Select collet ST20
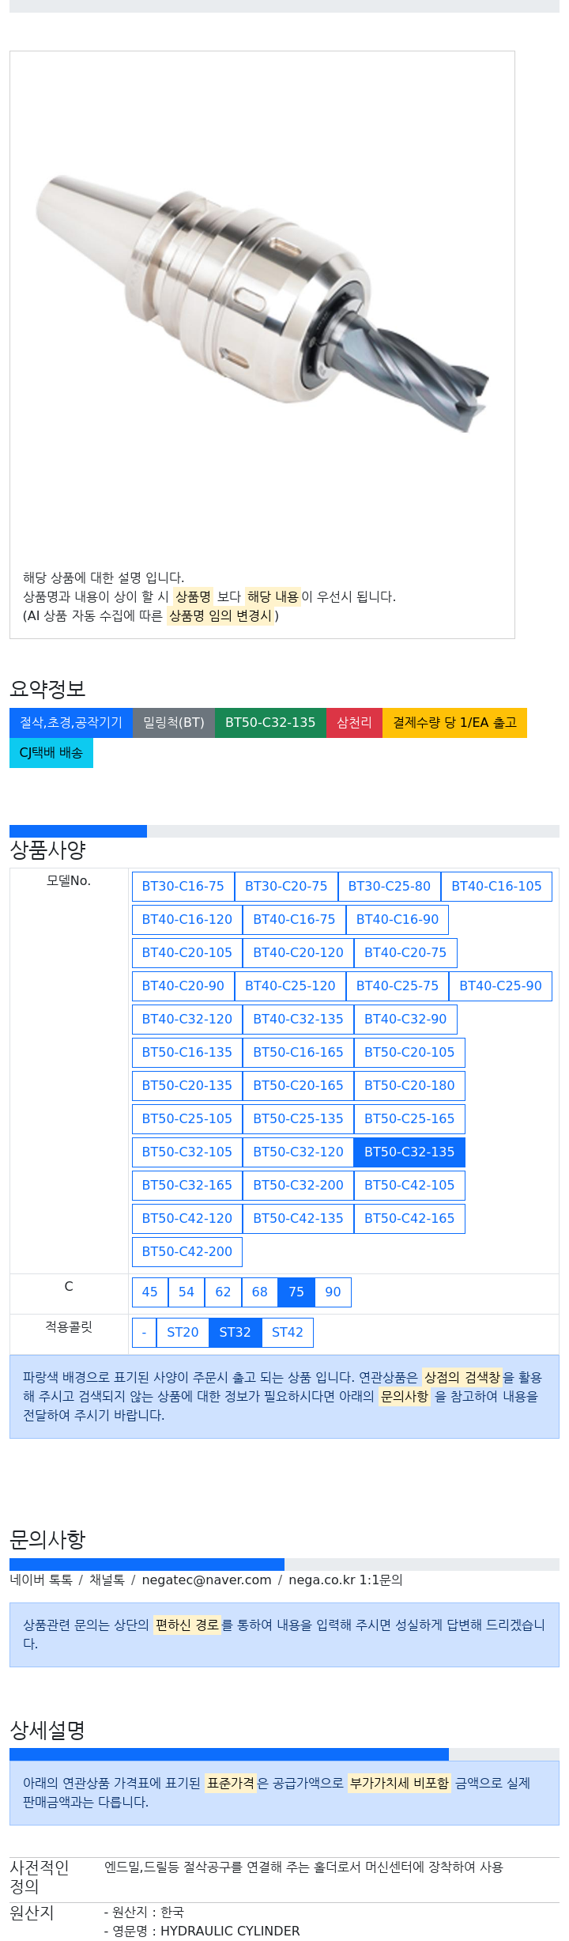 (x=183, y=1332)
